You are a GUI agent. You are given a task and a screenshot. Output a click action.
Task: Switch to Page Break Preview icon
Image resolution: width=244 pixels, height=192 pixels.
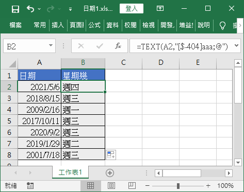pyautogui.click(x=132, y=185)
